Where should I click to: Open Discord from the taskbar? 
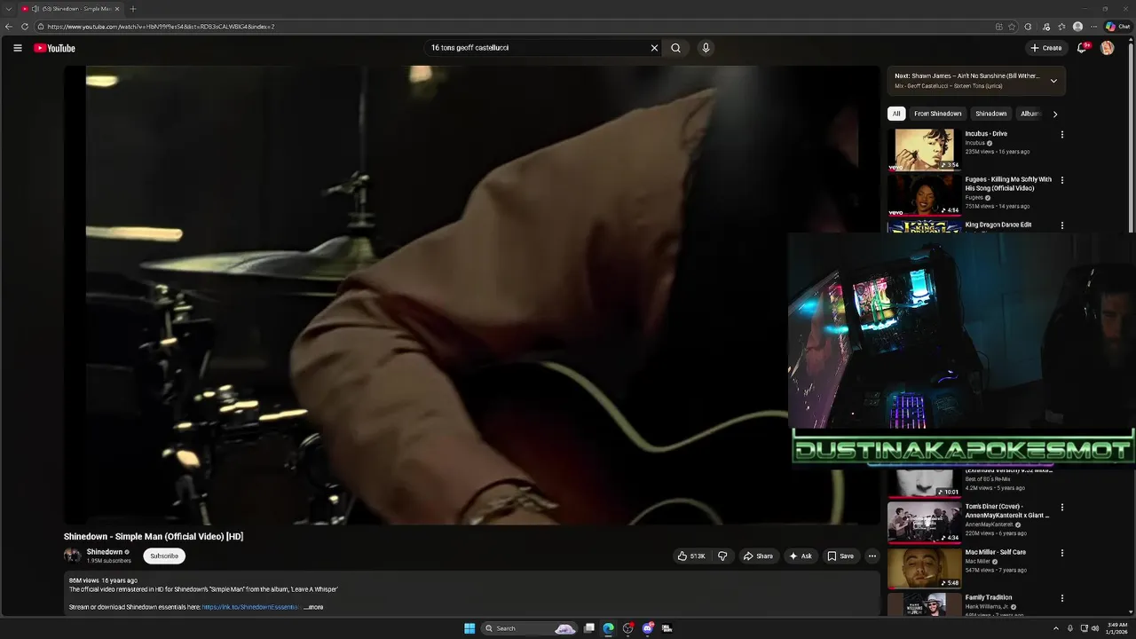coord(648,628)
